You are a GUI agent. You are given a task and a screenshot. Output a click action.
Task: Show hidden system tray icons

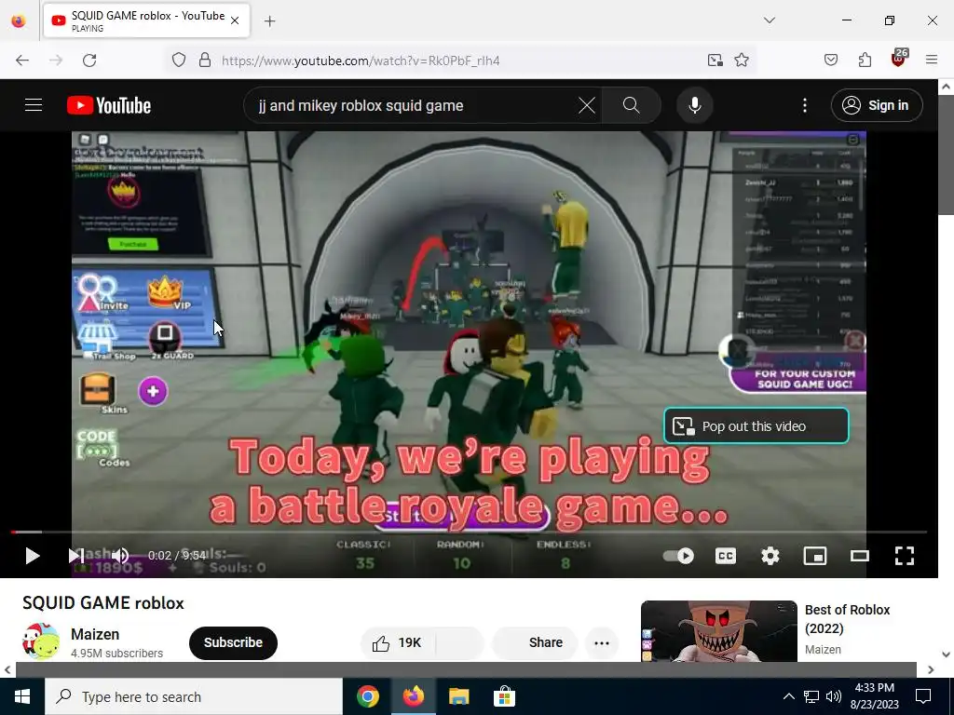tap(788, 696)
